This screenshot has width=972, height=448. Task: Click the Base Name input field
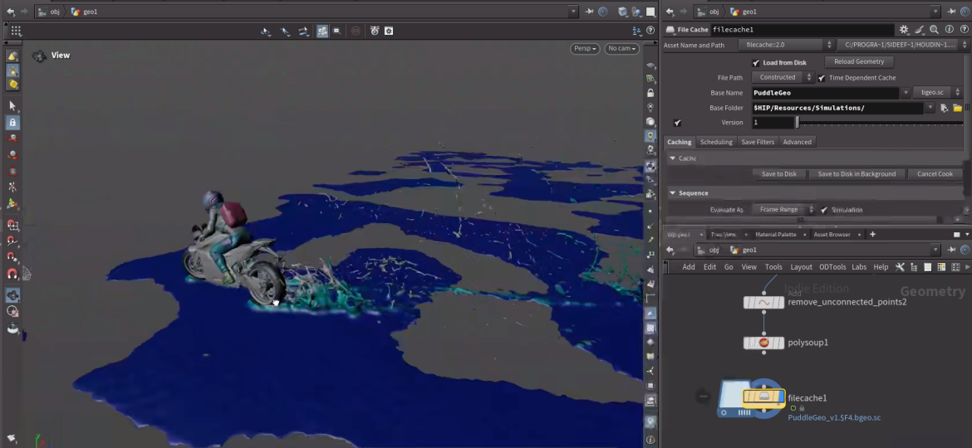pos(825,93)
